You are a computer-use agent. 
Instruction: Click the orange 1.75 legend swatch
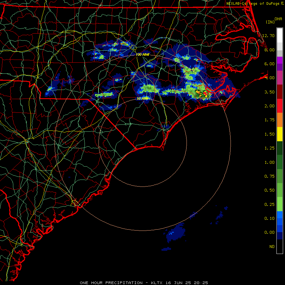pyautogui.click(x=280, y=120)
